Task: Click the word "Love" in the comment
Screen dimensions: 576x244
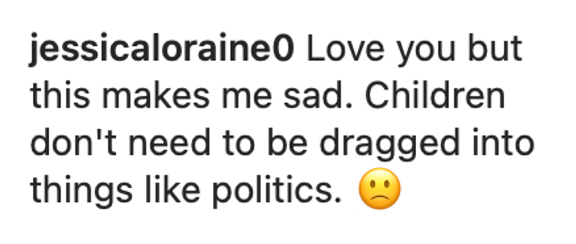Action: 346,48
